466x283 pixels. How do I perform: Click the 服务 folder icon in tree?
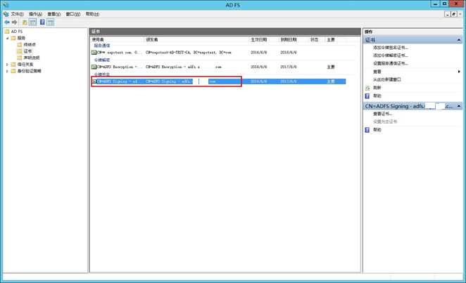(x=13, y=38)
